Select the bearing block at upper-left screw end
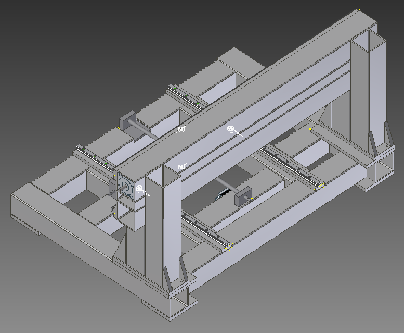The width and height of the screenshot is (404, 333). coord(127,120)
